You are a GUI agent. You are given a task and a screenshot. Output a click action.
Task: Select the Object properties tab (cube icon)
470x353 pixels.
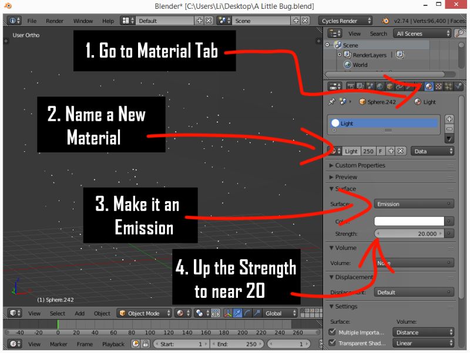(x=389, y=86)
